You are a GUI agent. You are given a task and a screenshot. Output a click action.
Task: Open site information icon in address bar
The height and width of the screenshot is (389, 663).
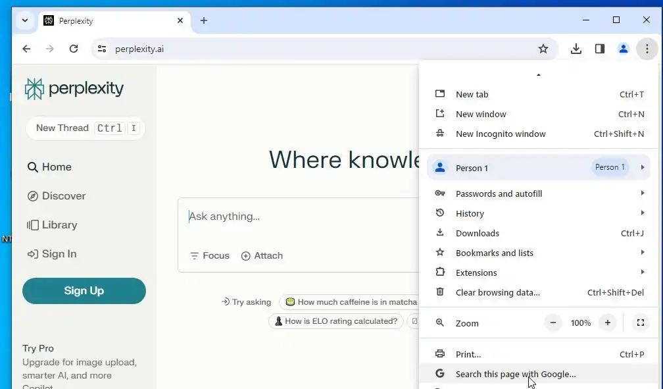tap(102, 49)
